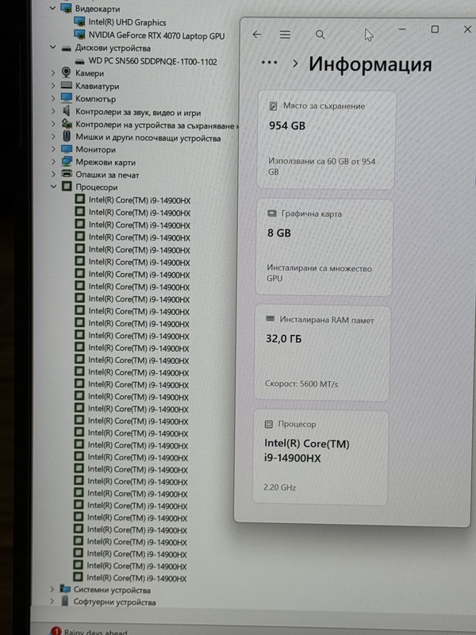The image size is (476, 635).
Task: Open the Rainy days ahead weather widget
Action: (x=89, y=631)
